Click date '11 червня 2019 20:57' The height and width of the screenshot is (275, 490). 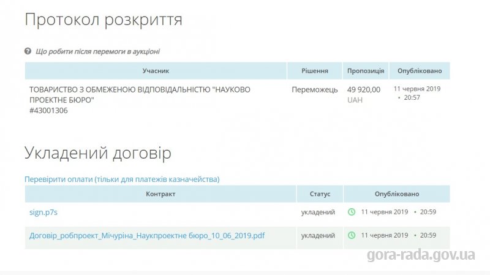pos(417,93)
